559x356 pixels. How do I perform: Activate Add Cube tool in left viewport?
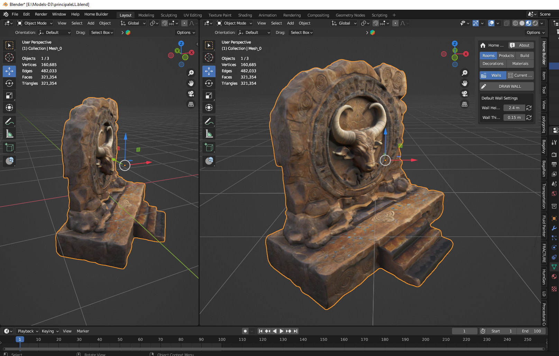9,147
